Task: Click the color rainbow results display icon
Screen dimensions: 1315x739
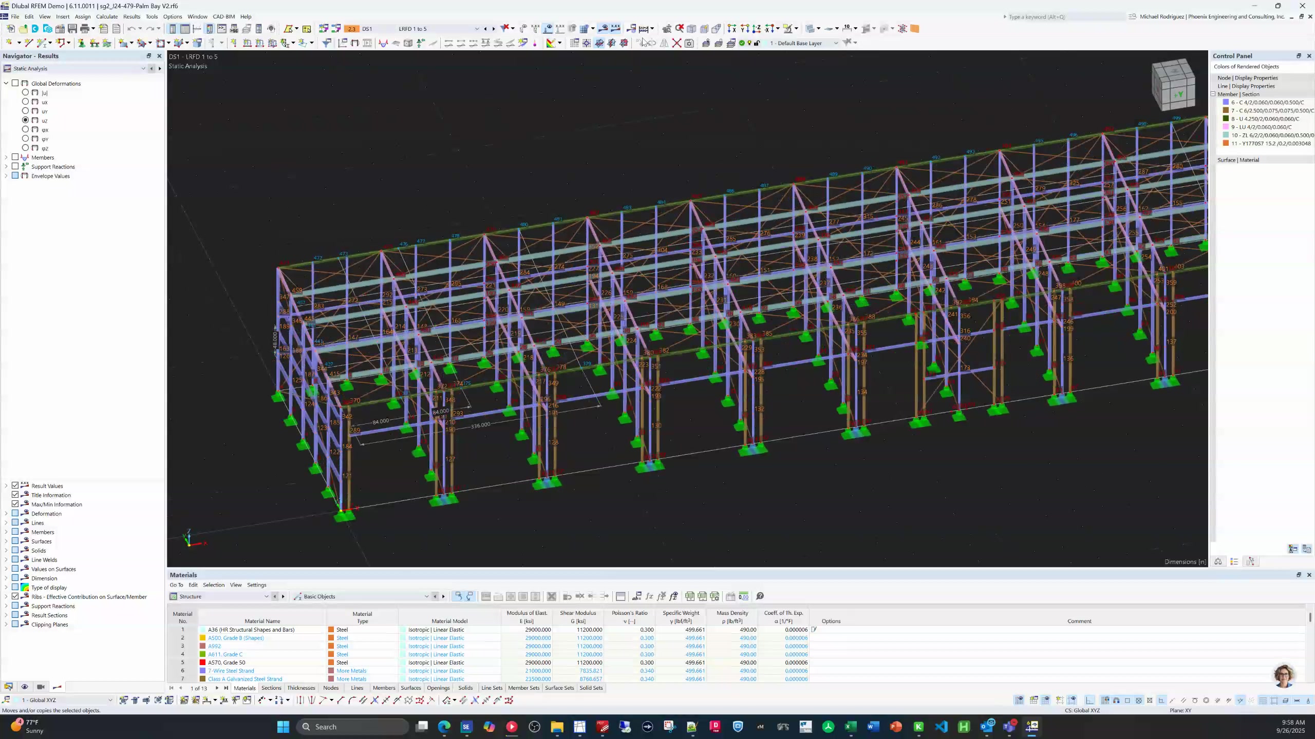Action: pyautogui.click(x=551, y=43)
